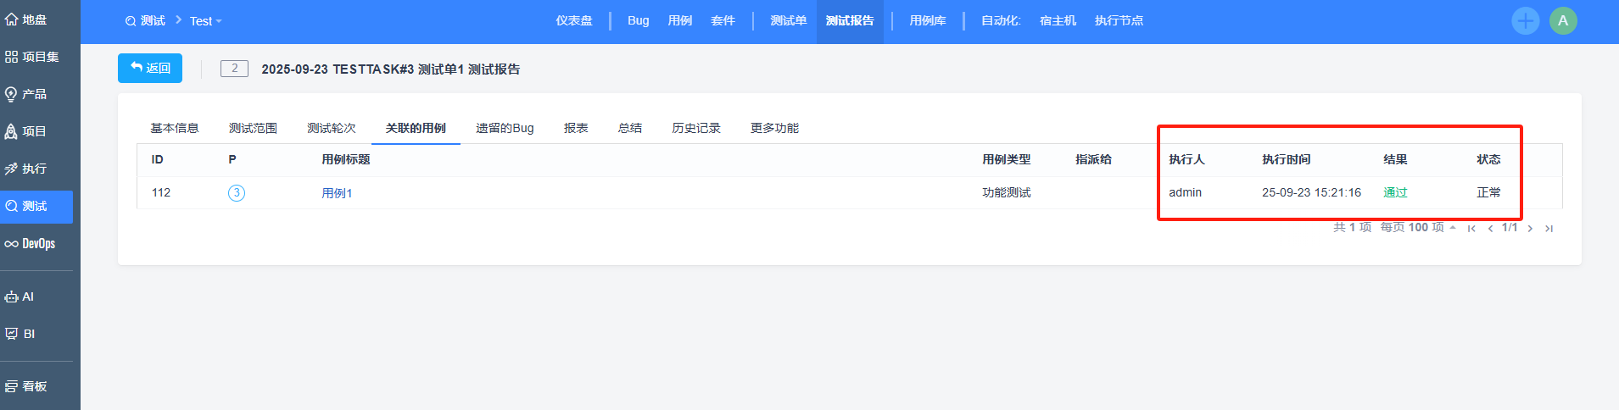Click the ID column header
1619x410 pixels.
coord(157,159)
